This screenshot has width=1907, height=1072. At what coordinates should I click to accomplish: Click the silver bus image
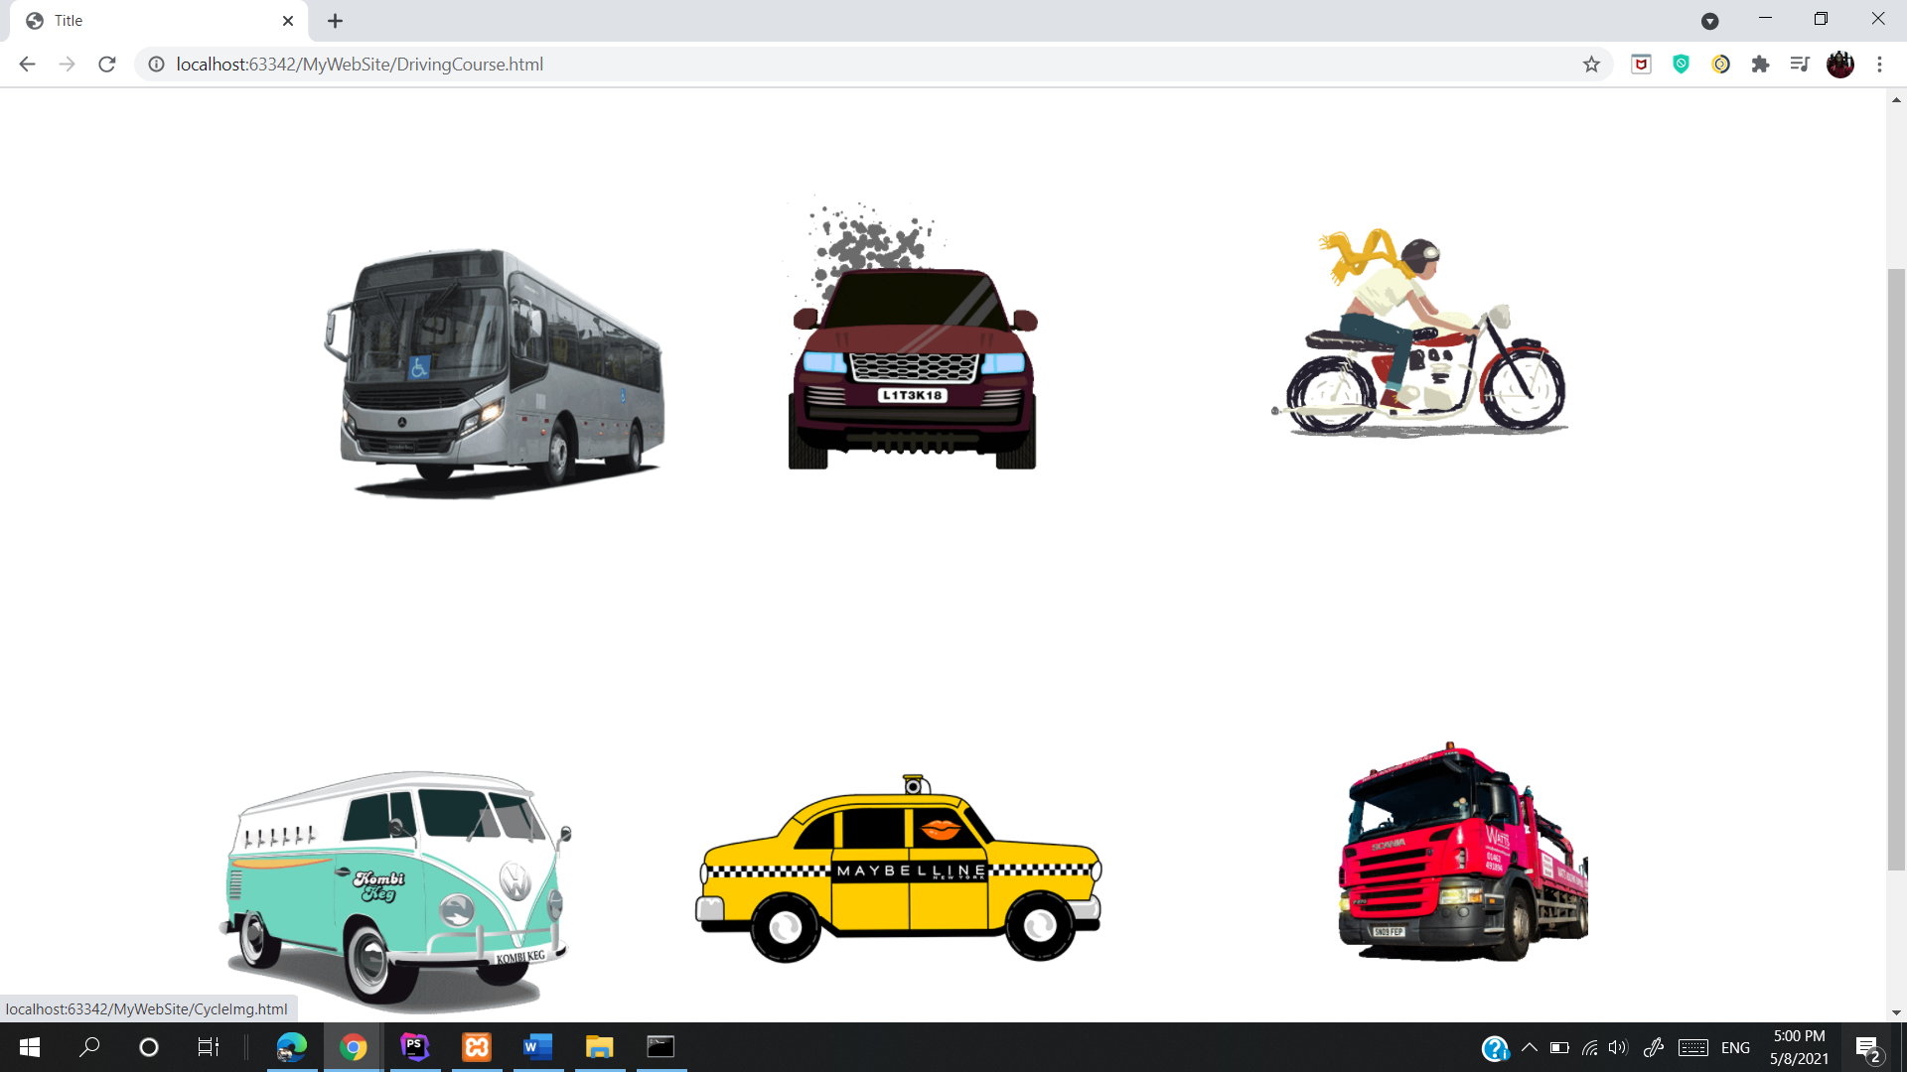[x=494, y=372]
